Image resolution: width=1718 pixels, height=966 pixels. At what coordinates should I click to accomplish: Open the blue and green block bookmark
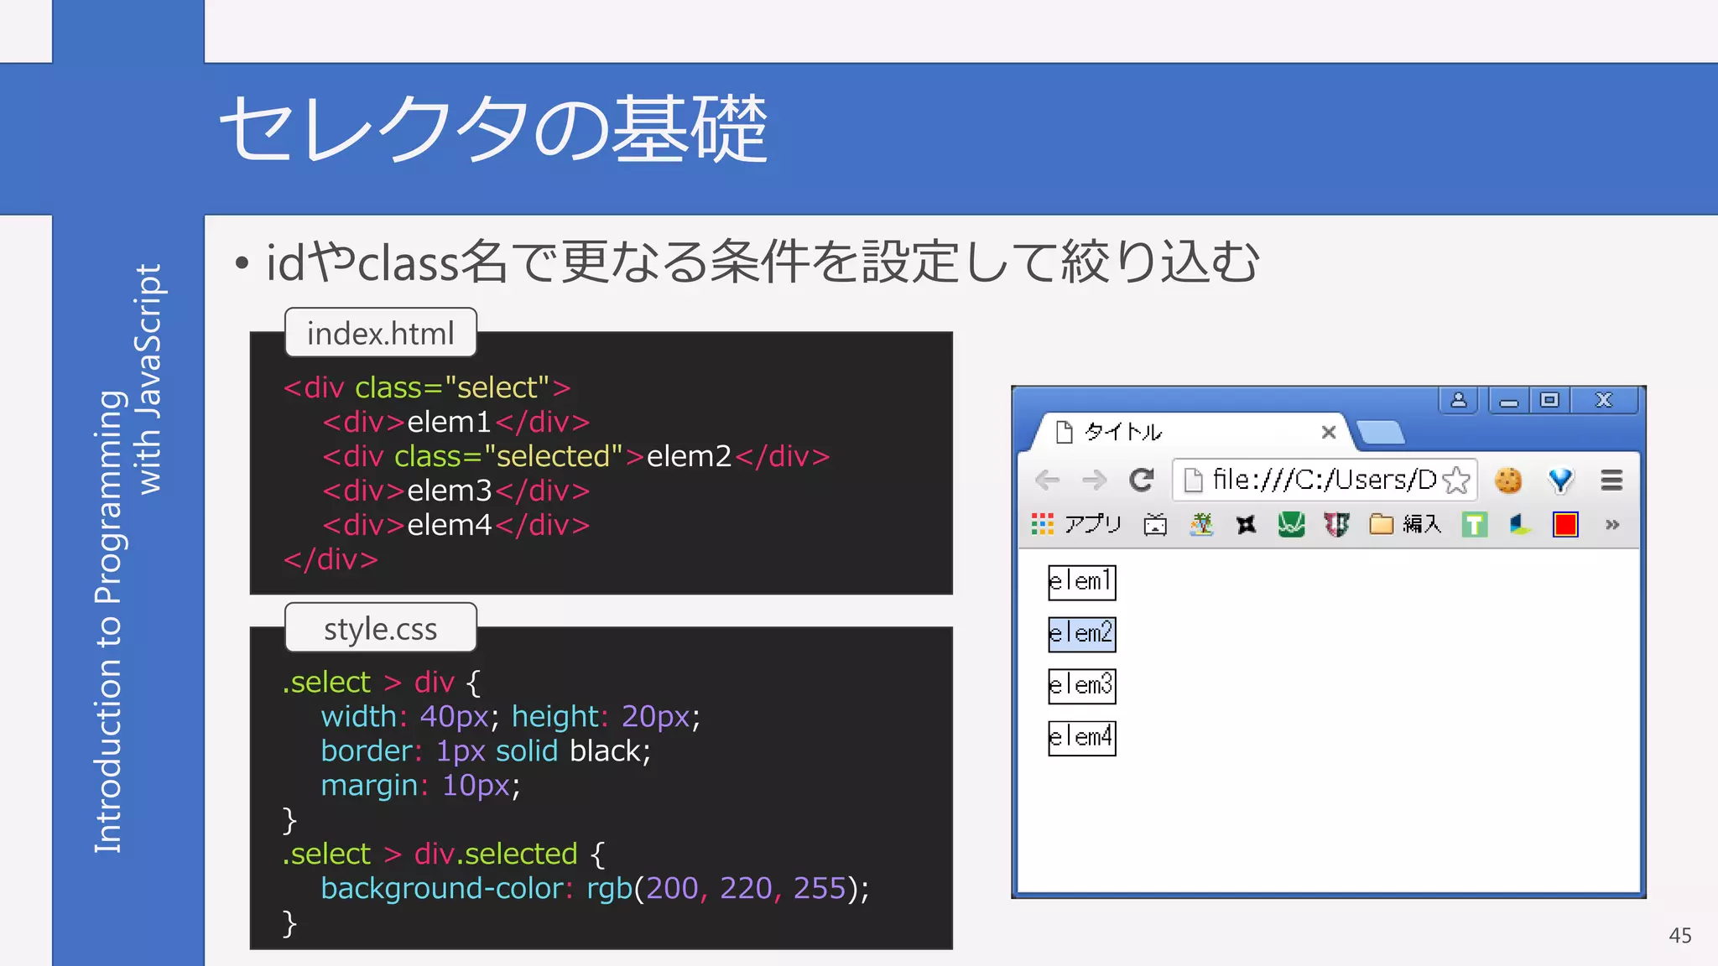pos(1520,525)
